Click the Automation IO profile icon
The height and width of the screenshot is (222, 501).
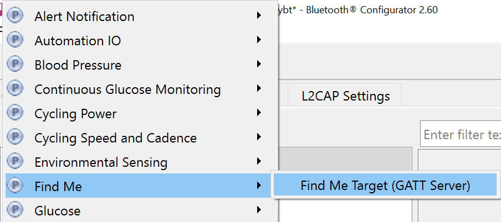click(15, 40)
